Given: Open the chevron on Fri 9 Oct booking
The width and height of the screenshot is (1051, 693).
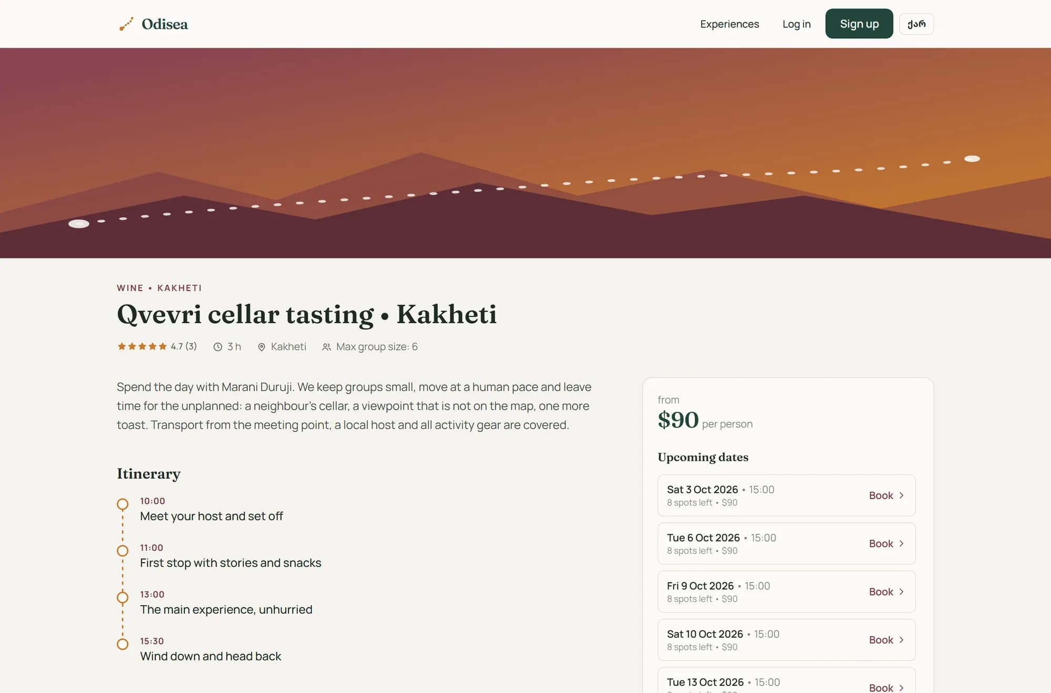Looking at the screenshot, I should 901,592.
